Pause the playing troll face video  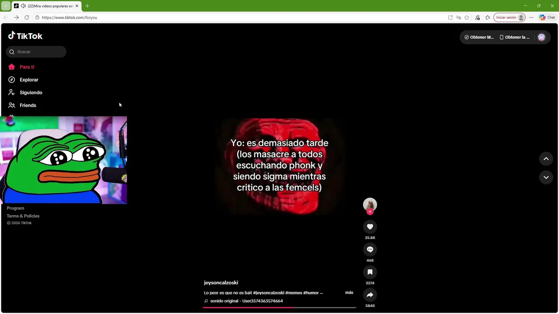pos(279,166)
